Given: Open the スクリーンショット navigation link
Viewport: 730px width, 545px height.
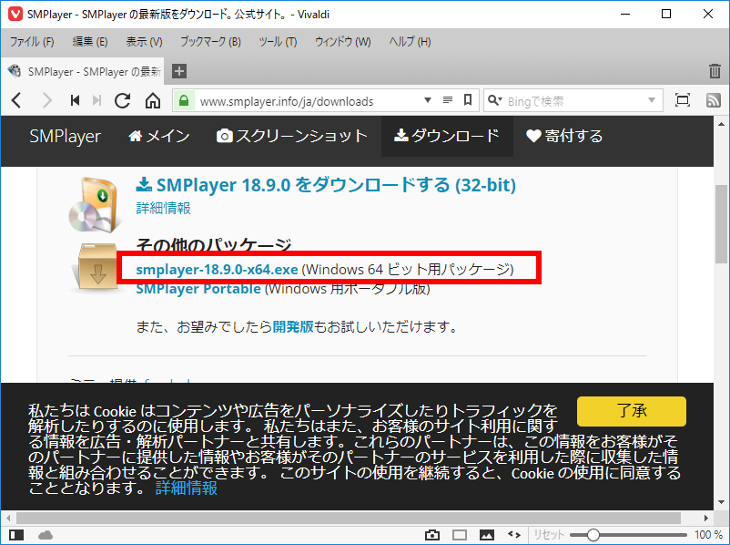Looking at the screenshot, I should (292, 136).
